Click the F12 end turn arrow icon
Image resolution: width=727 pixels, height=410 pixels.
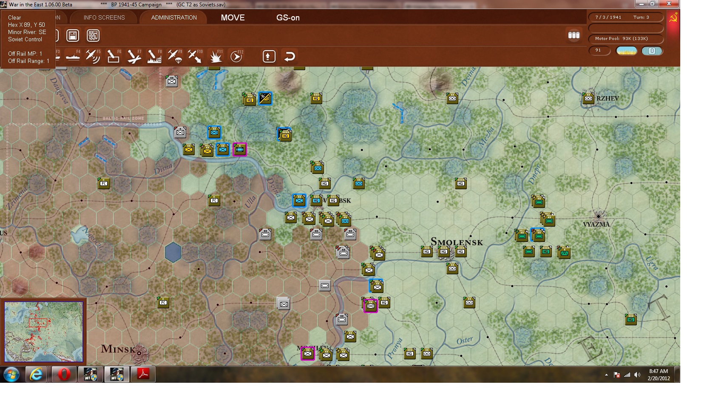[x=236, y=56]
